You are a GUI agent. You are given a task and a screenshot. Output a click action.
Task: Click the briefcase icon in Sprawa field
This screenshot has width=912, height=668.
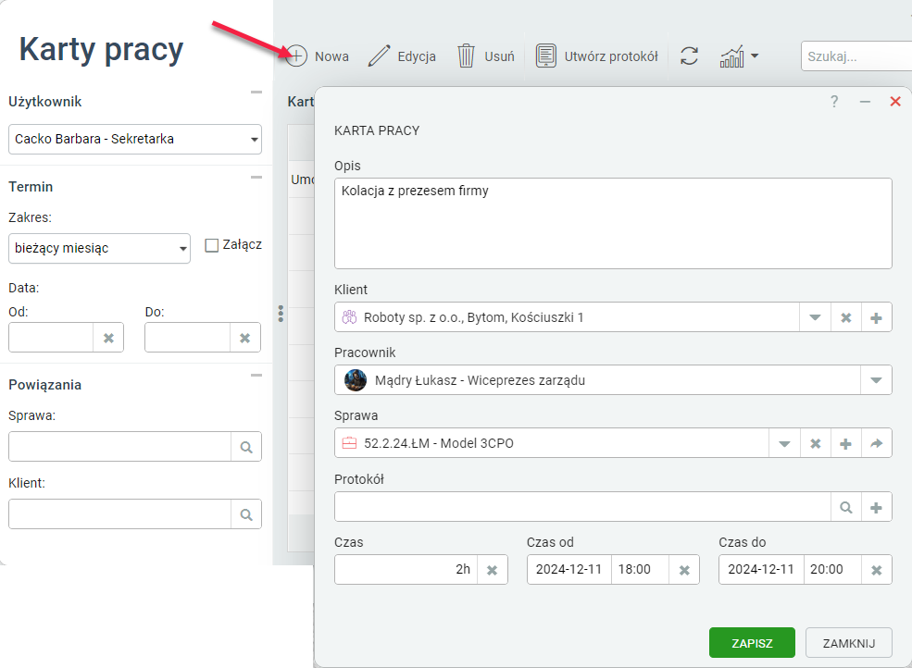pyautogui.click(x=349, y=443)
